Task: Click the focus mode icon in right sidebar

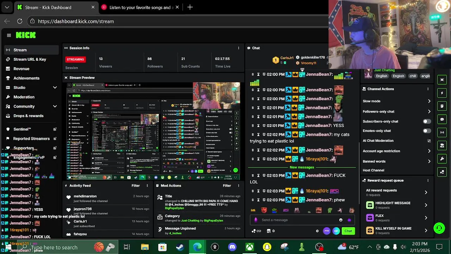Action: pyautogui.click(x=442, y=80)
